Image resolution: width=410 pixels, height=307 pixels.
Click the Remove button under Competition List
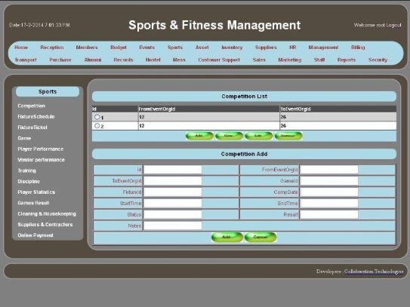click(288, 136)
